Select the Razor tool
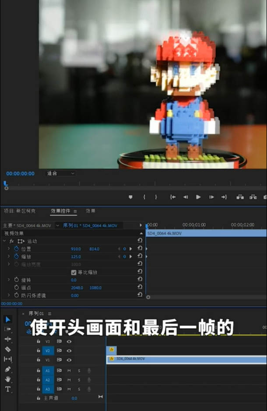 click(7, 349)
